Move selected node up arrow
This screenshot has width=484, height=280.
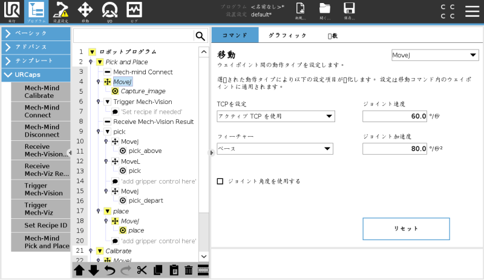coord(79,270)
